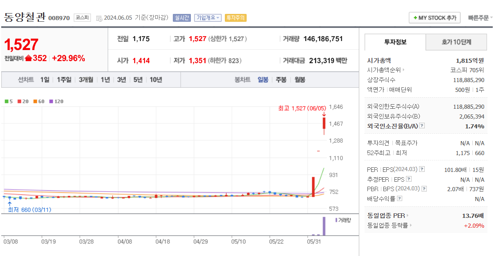The image size is (494, 256).
Task: Select the 5년 line chart period
Action: click(x=138, y=80)
